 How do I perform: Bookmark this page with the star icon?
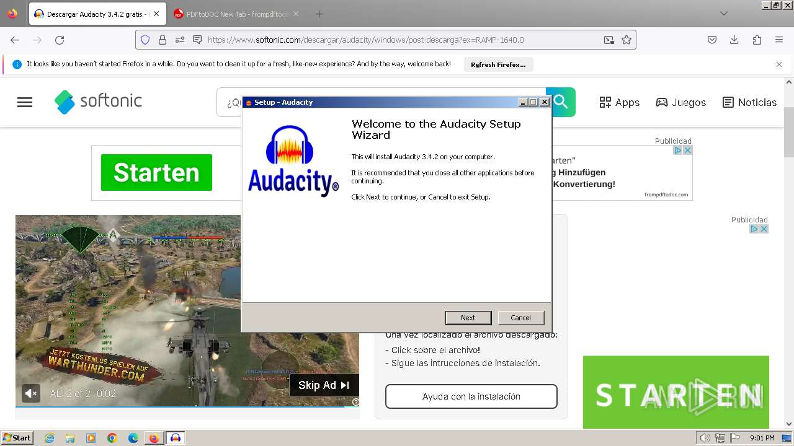tap(627, 40)
